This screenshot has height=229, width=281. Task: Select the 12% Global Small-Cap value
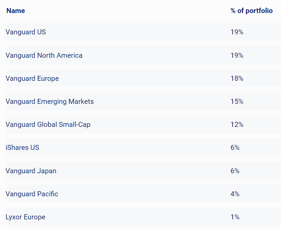[237, 125]
